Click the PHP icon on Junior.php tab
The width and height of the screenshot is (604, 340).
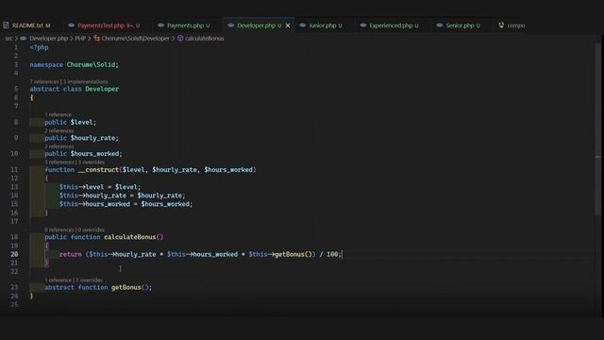(302, 25)
